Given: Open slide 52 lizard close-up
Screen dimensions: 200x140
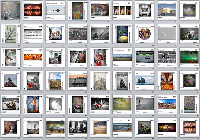Looking at the screenshot, I should coord(145,128).
